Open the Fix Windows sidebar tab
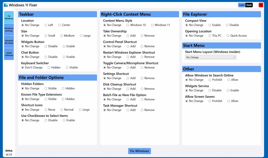This screenshot has width=268, height=158. [x=9, y=17]
